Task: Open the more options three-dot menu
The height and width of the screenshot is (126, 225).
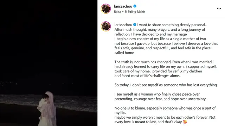Action: tap(219, 9)
